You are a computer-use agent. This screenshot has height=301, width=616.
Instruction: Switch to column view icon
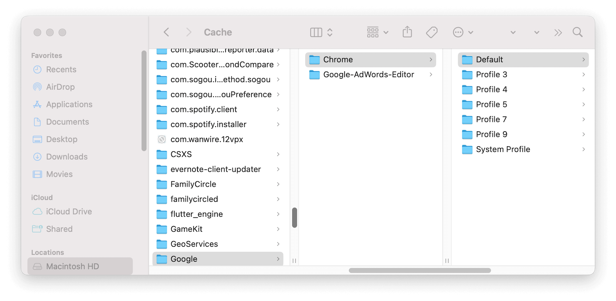tap(316, 32)
